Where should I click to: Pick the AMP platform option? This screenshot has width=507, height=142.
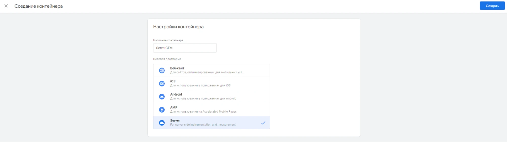point(174,108)
